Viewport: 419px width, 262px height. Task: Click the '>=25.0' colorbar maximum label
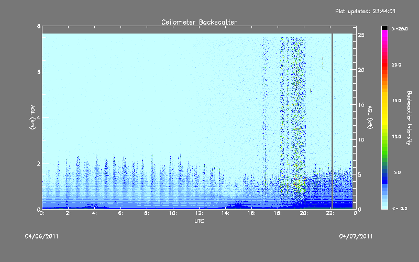tap(400, 29)
